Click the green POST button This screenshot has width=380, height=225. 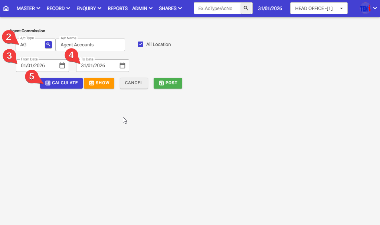tap(168, 83)
